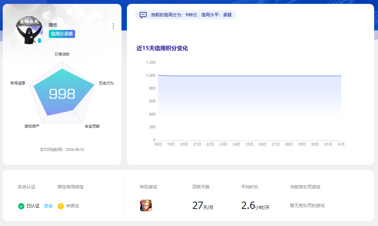The height and width of the screenshot is (226, 378).
Task: Open the frequently played game icon
Action: [146, 205]
